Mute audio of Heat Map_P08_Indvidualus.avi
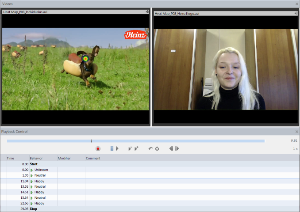This screenshot has width=300, height=212. pos(147,12)
